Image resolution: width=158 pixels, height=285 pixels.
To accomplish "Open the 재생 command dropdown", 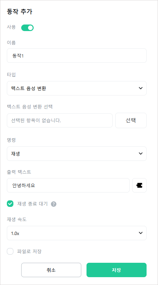I will 77,154.
